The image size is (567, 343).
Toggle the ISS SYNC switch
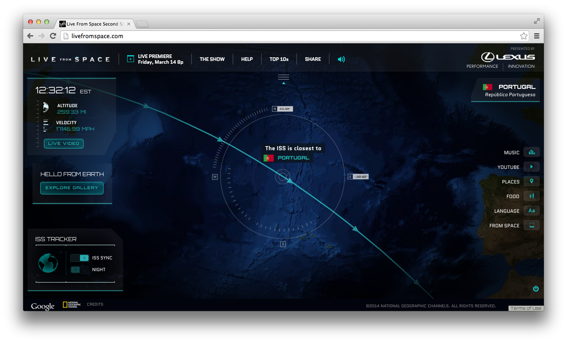[80, 258]
